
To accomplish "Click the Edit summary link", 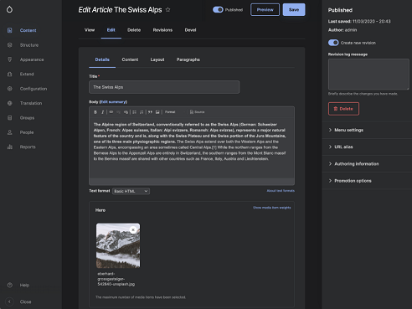I will pyautogui.click(x=113, y=102).
